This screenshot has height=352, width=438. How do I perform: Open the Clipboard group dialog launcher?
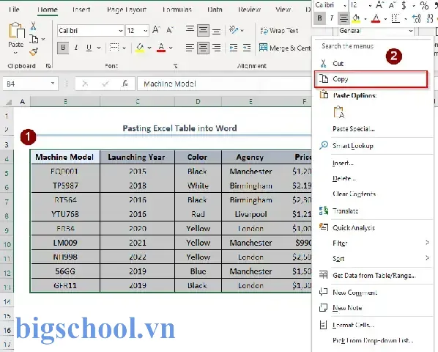pos(48,66)
